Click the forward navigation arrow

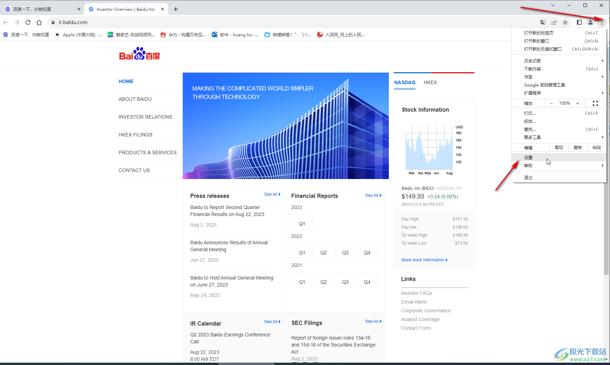point(17,22)
